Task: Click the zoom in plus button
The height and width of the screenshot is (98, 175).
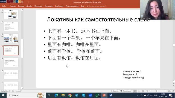Action: (166, 91)
